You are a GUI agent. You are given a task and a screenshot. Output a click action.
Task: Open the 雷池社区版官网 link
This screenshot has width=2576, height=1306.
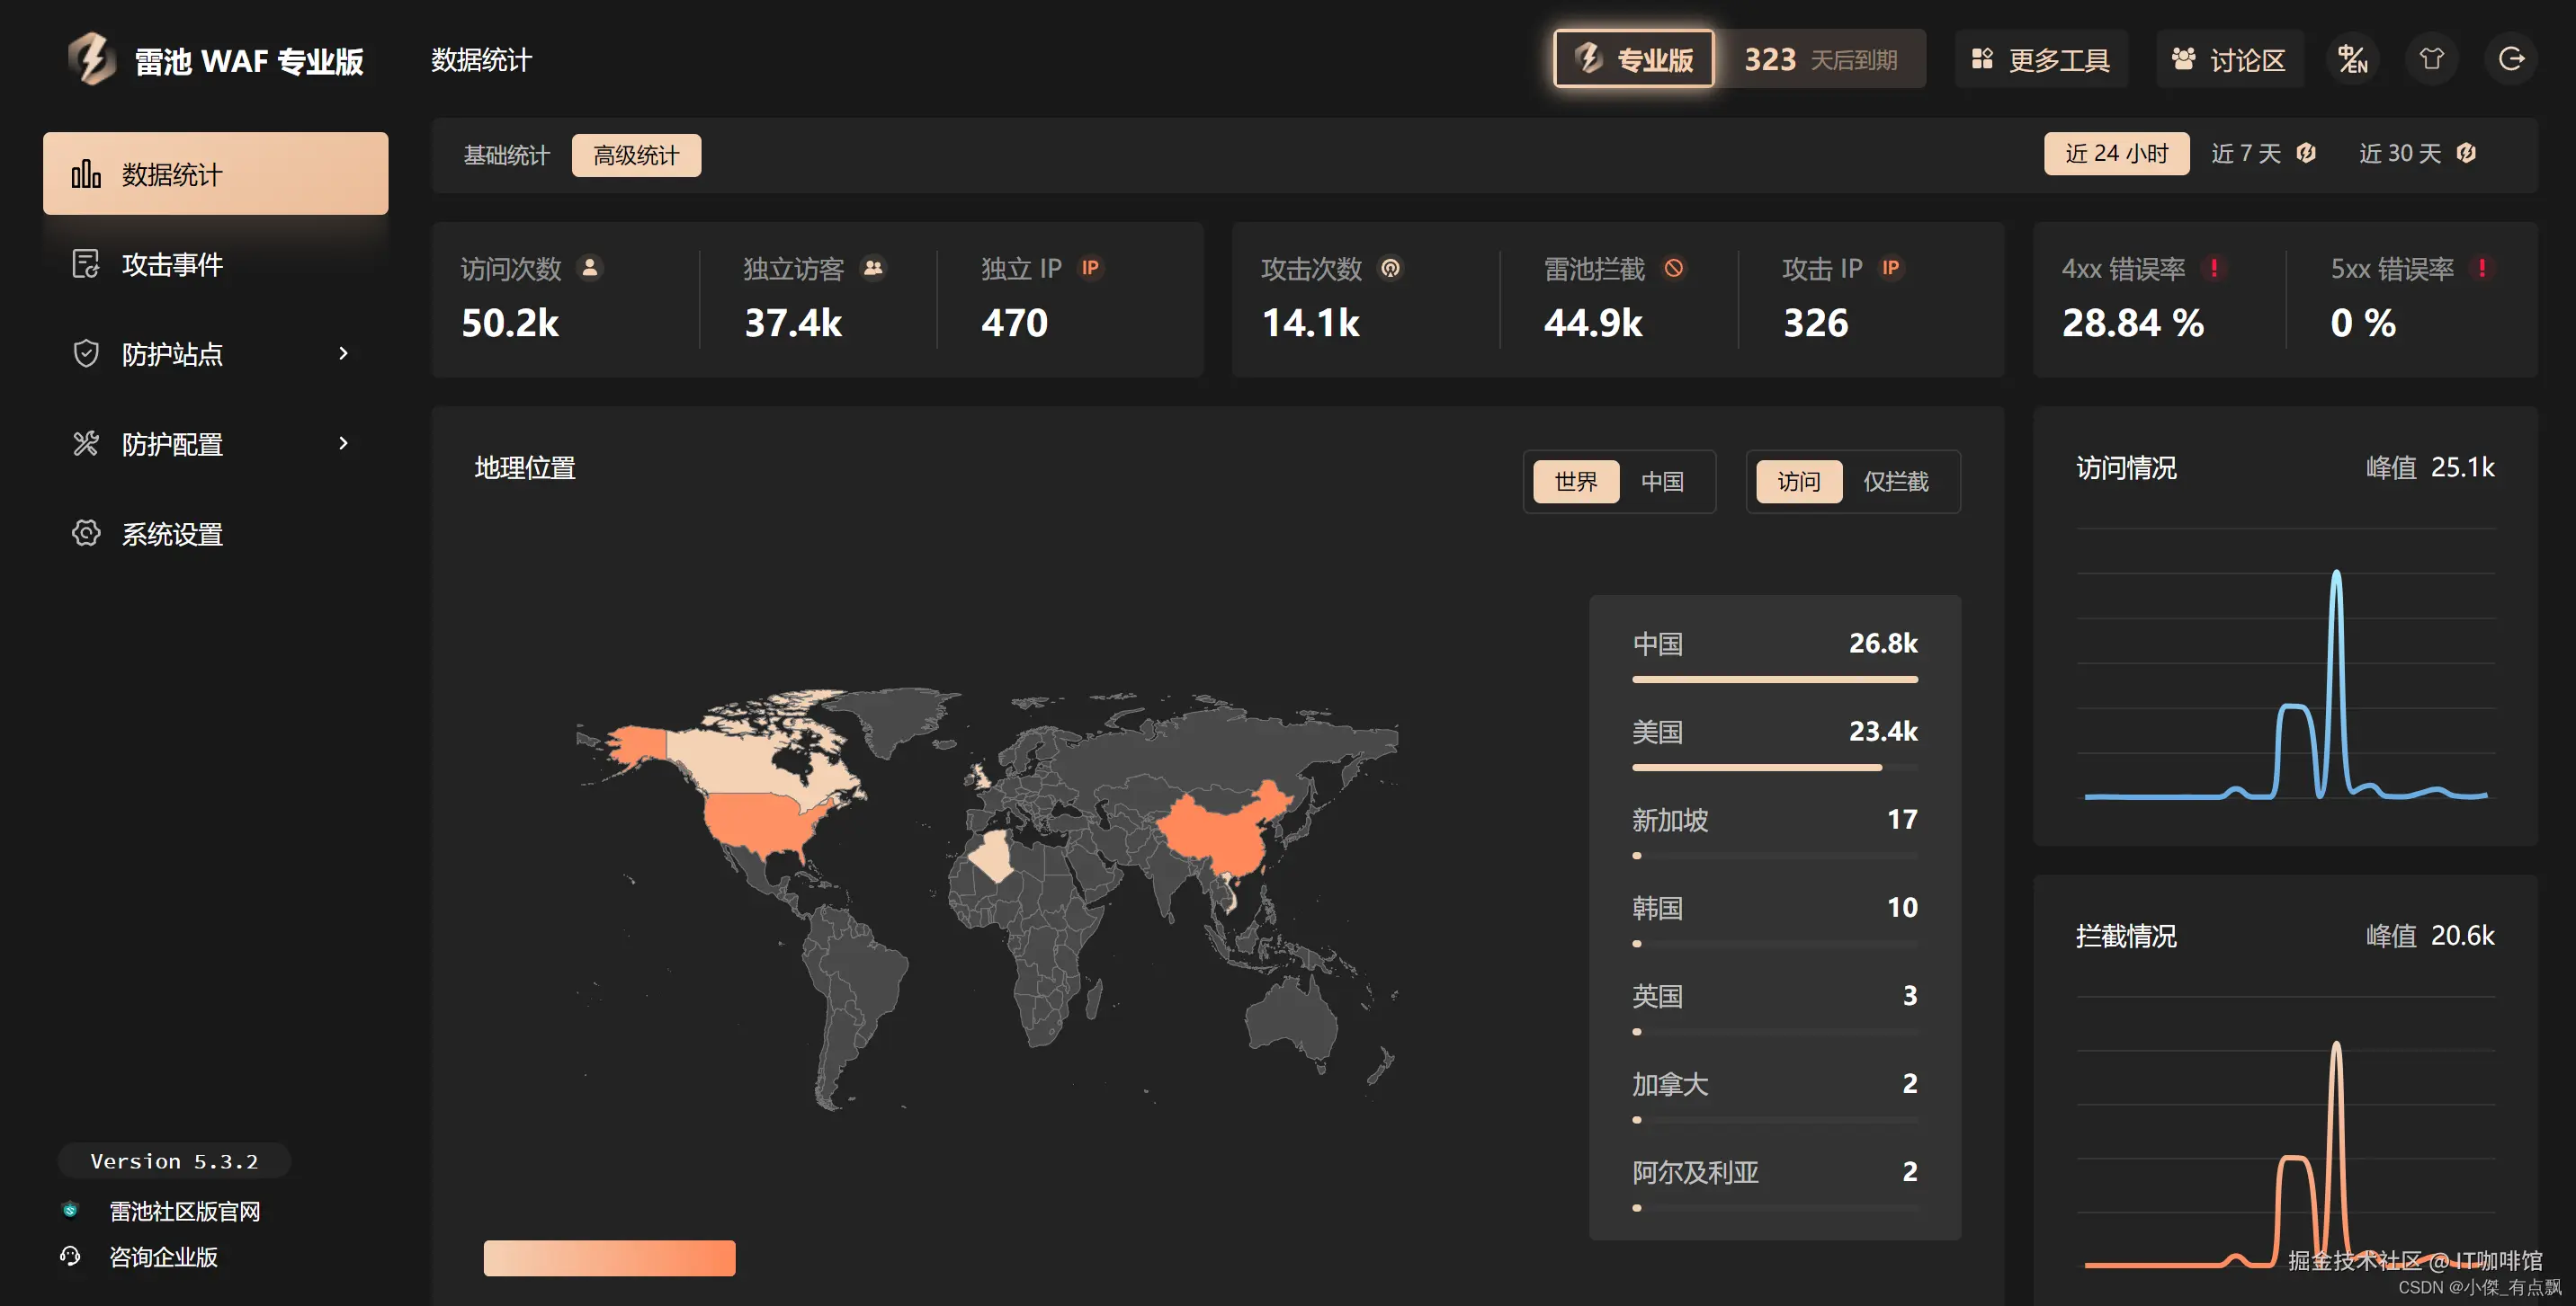pos(184,1211)
